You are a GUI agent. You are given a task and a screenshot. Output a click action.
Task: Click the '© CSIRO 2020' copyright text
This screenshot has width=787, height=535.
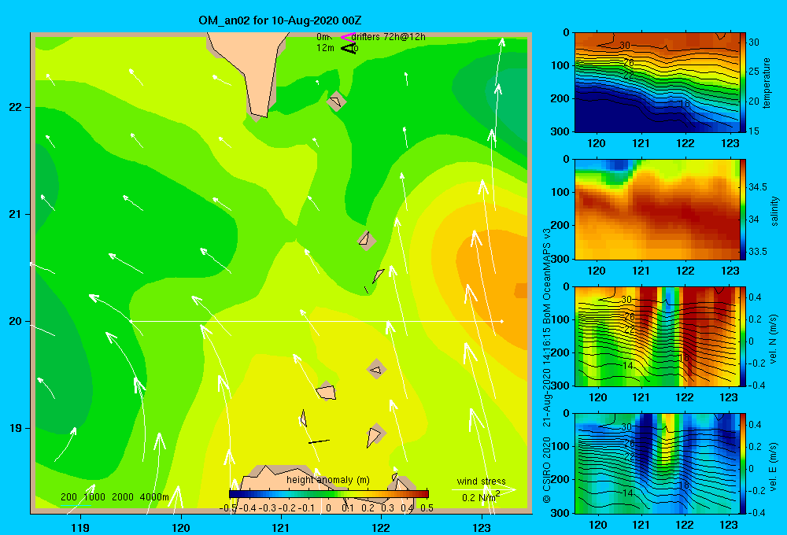[547, 470]
